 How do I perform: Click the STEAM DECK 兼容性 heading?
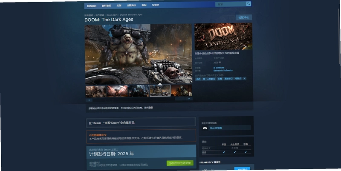tap(210, 162)
